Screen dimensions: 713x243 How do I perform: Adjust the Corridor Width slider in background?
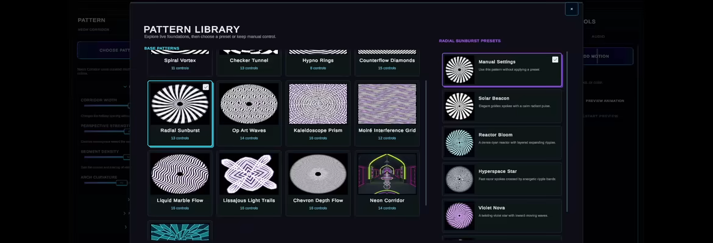(107, 106)
